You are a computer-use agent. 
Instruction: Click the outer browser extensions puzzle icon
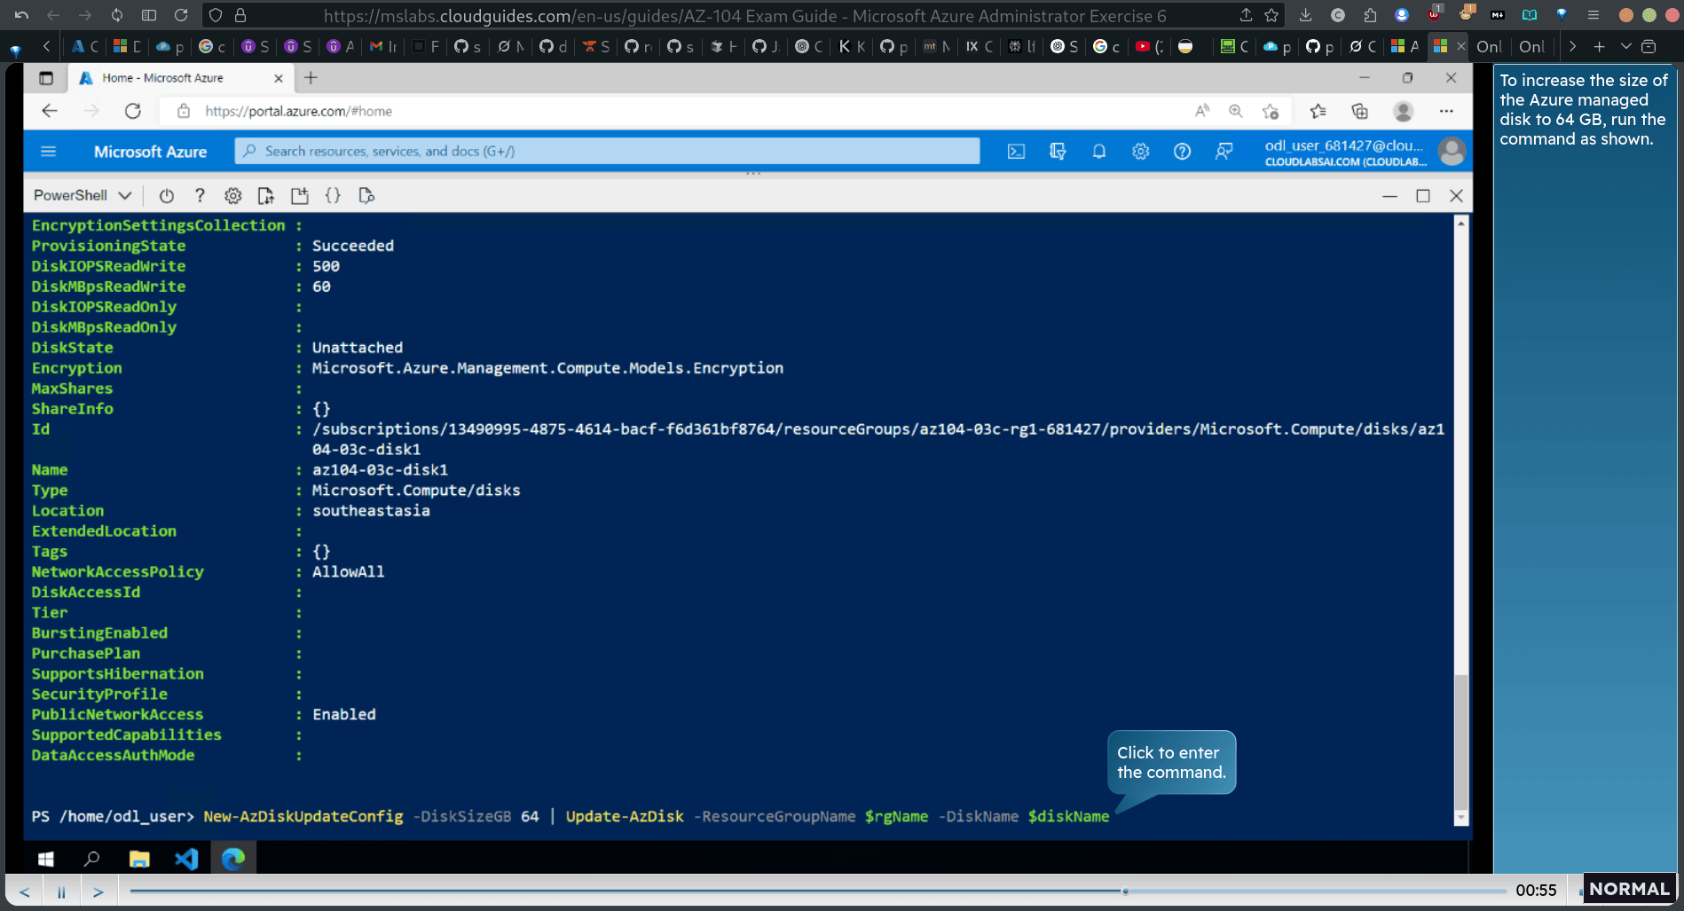(x=1370, y=15)
